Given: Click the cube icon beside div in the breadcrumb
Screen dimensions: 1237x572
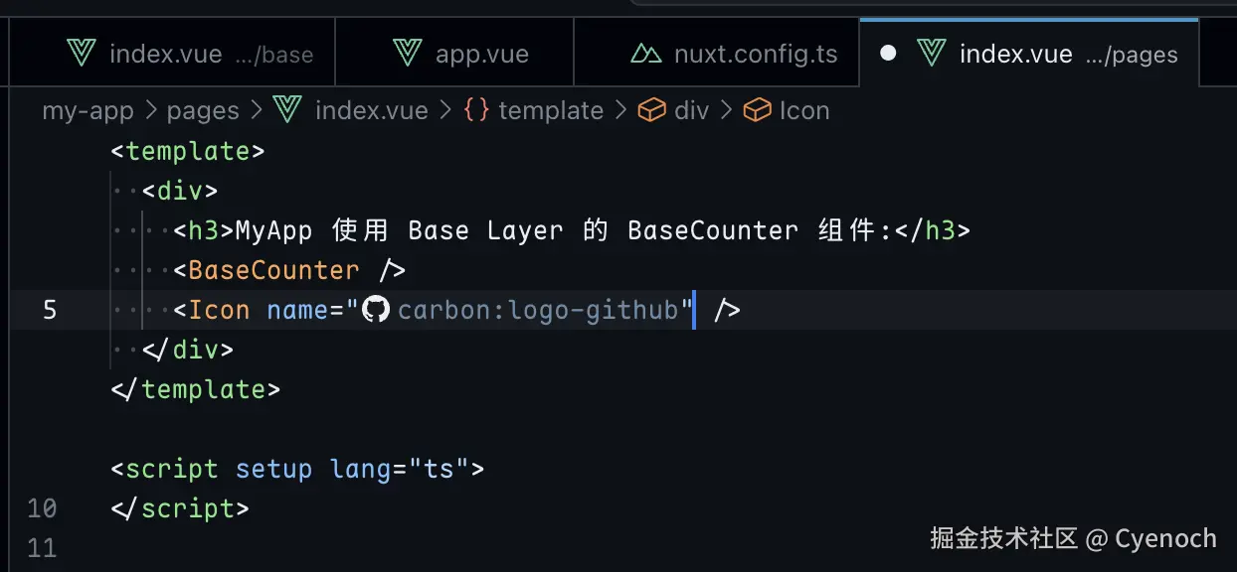Looking at the screenshot, I should 651,110.
